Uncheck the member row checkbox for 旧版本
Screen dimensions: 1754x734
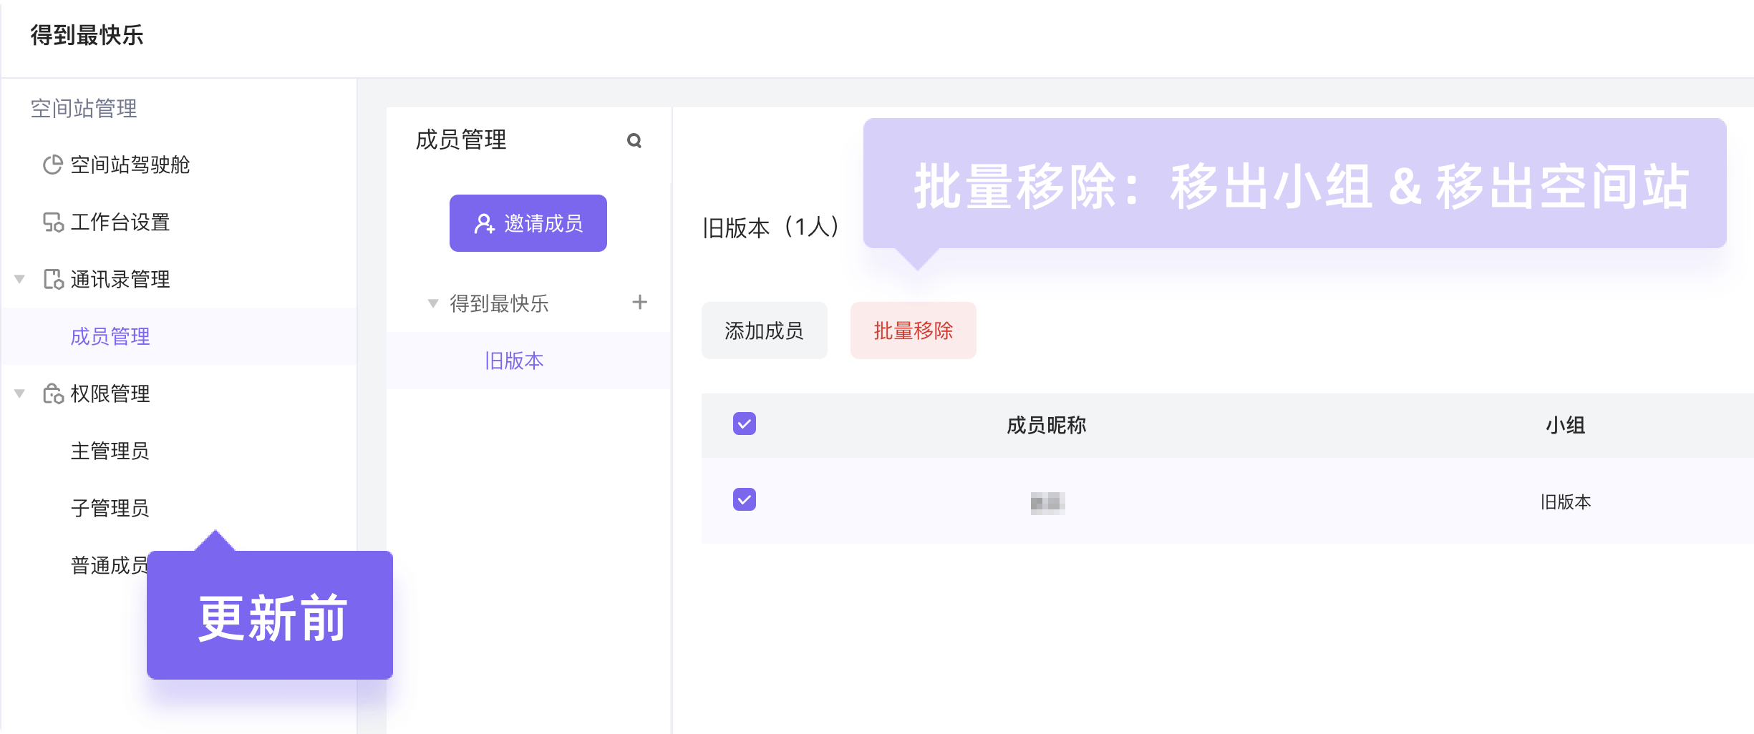(745, 499)
